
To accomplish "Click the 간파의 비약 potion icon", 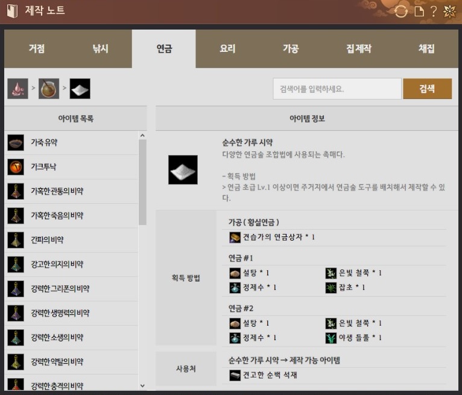I will click(x=16, y=240).
